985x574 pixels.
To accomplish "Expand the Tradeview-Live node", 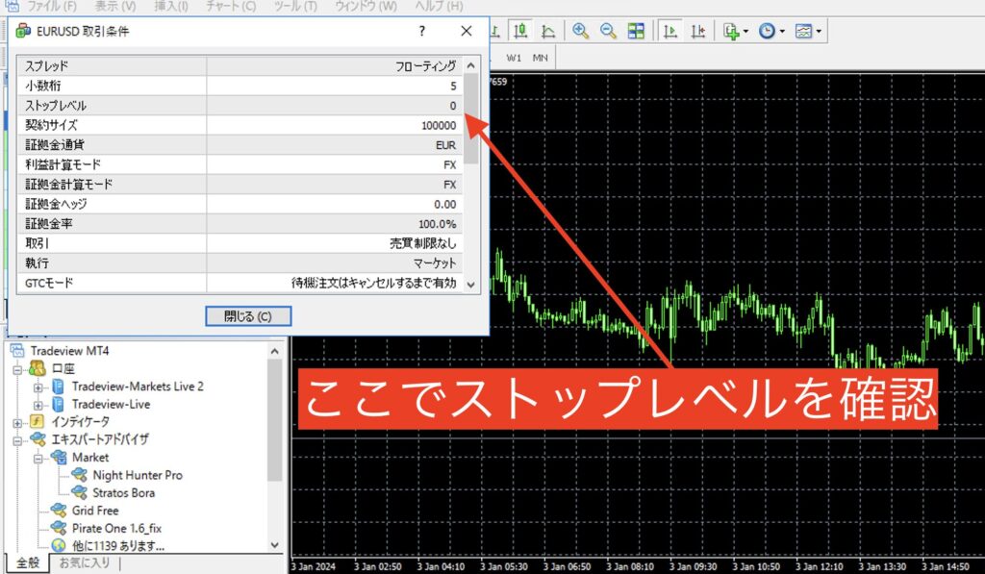I will coord(38,405).
